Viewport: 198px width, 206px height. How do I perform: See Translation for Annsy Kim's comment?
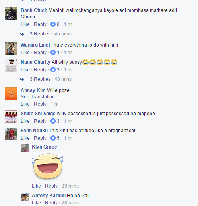point(38,97)
